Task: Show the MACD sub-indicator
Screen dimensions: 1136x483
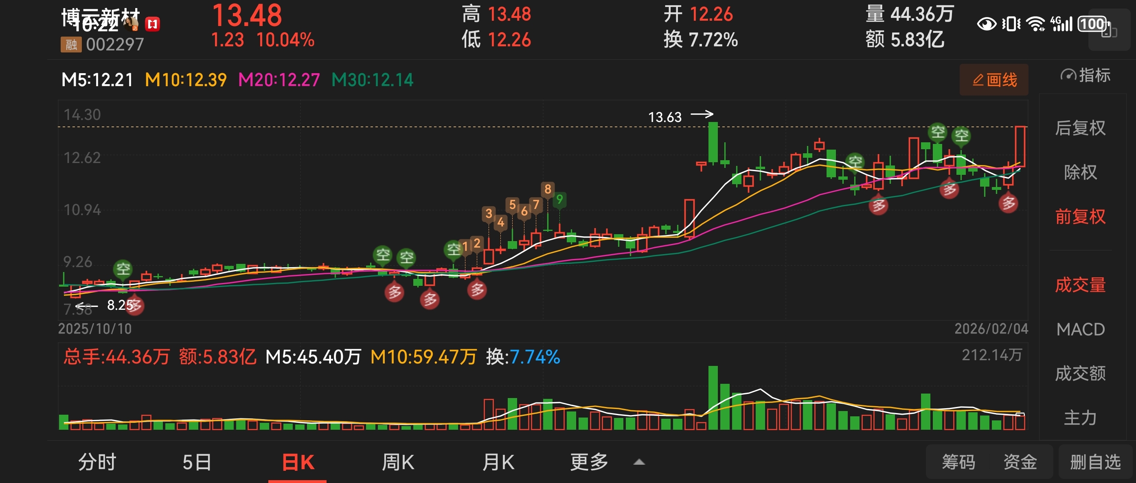Action: [x=1080, y=329]
